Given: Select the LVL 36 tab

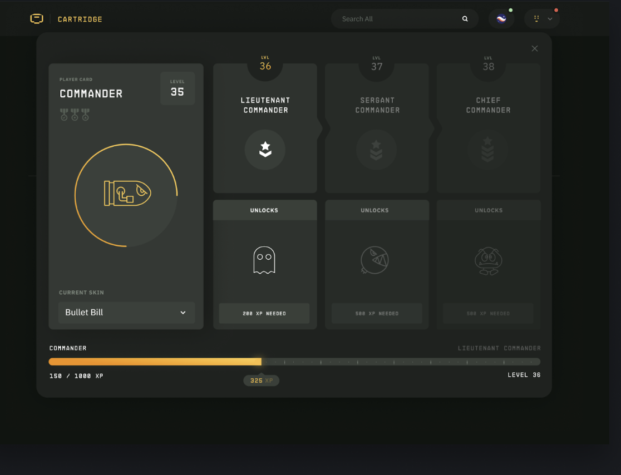Looking at the screenshot, I should [265, 65].
